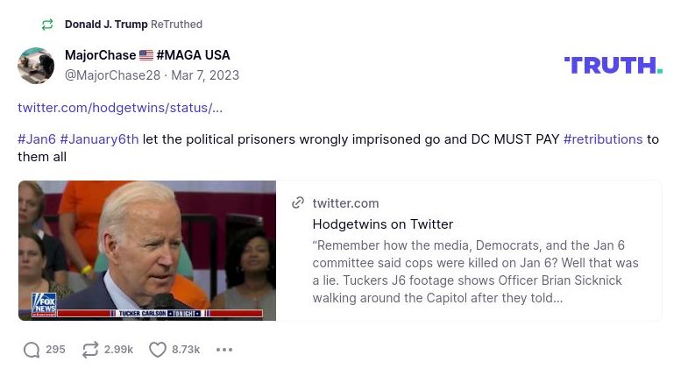Open the #retributions hashtag
The height and width of the screenshot is (376, 681).
click(x=603, y=139)
